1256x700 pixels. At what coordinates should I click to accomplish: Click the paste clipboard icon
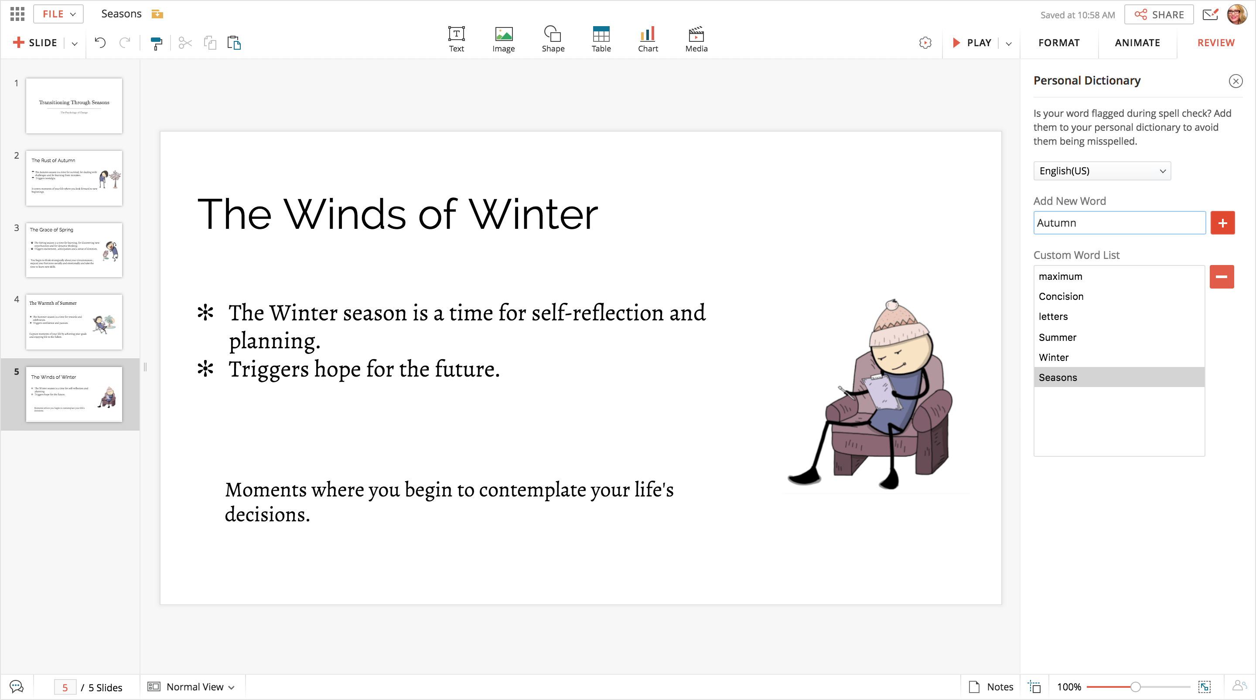click(x=234, y=43)
